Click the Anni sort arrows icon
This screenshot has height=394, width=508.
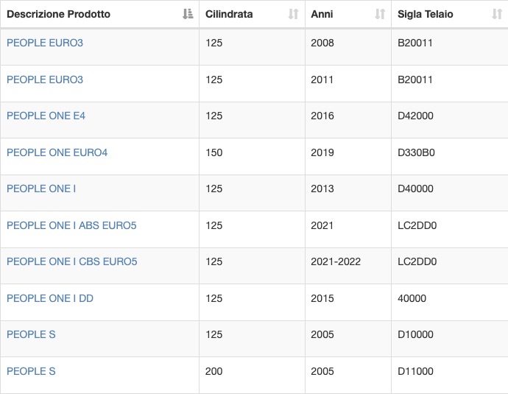tap(380, 14)
